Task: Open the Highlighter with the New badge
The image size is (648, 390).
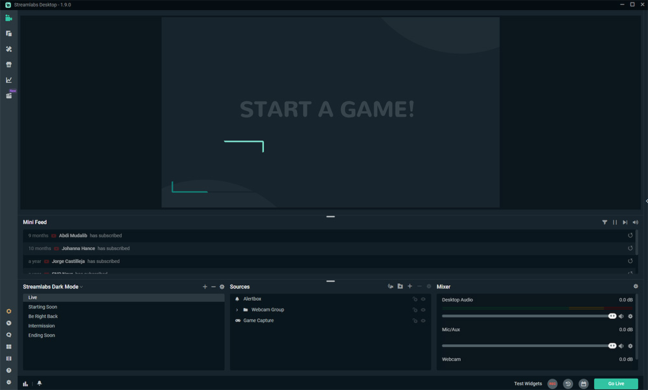Action: pos(9,94)
